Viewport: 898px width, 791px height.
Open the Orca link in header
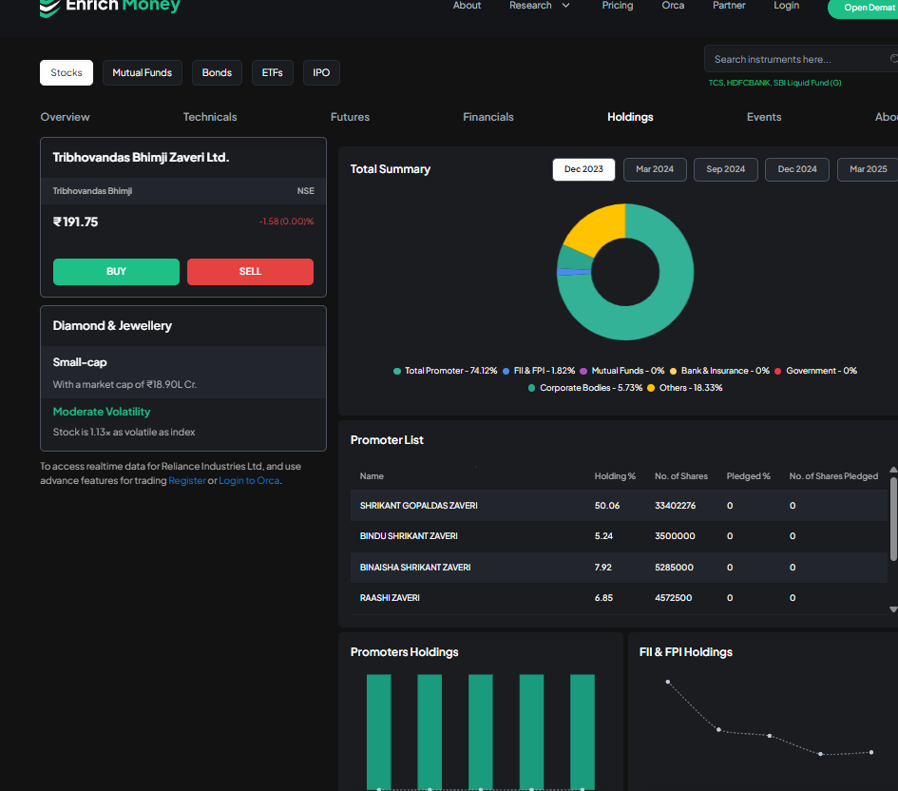673,6
